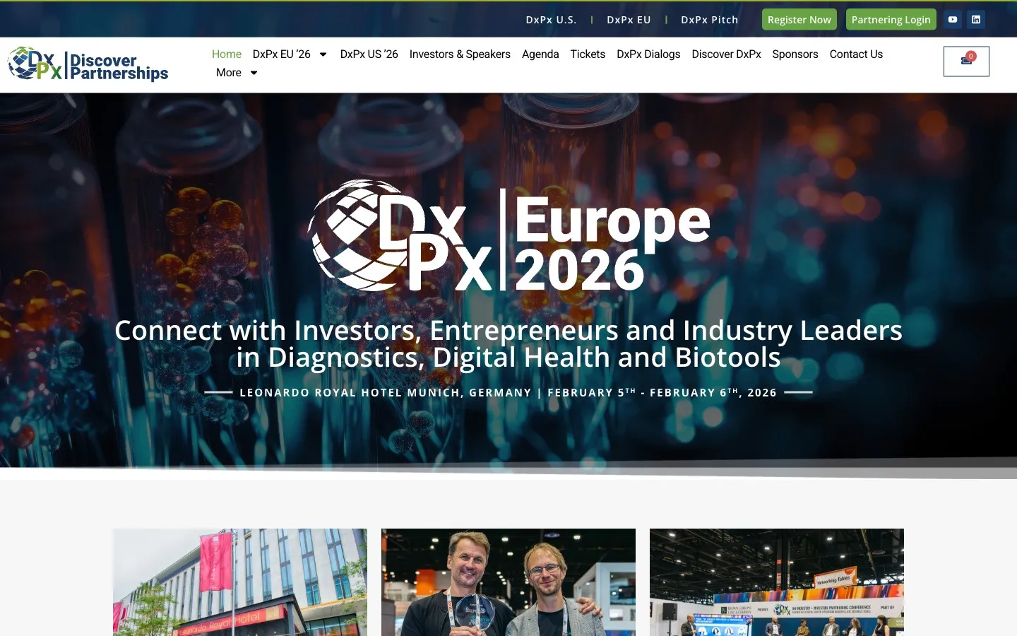Open the conference panel stage photo
The image size is (1017, 636).
(777, 582)
